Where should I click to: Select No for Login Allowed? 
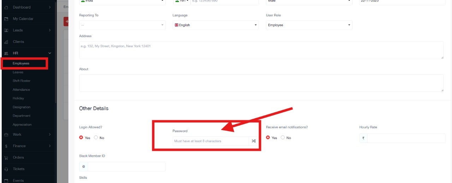tap(96, 138)
